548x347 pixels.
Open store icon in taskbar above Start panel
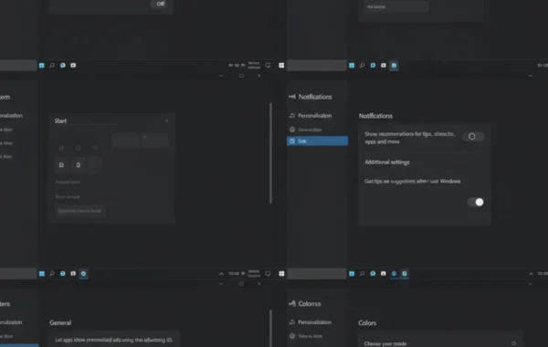coord(73,66)
